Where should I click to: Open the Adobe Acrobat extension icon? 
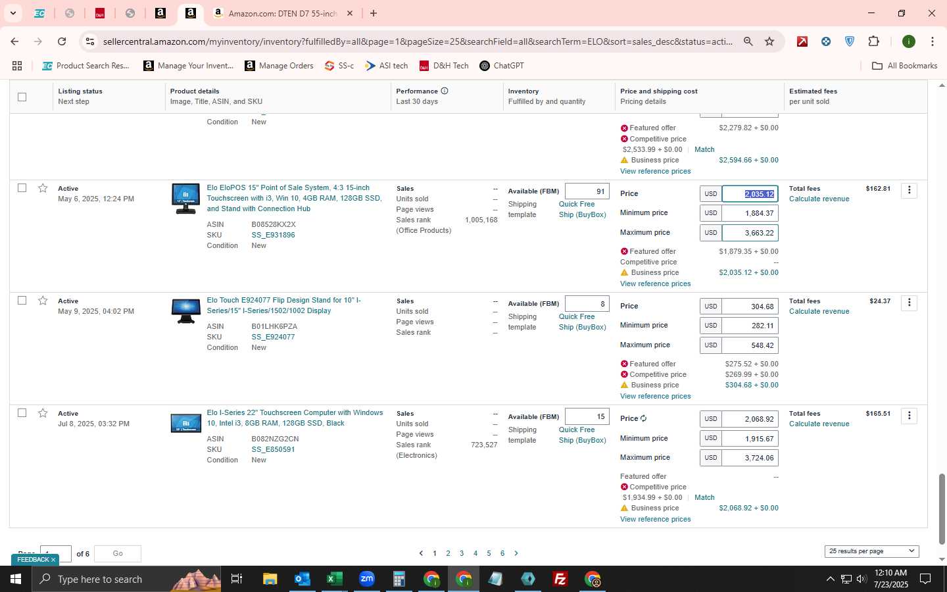coord(802,41)
